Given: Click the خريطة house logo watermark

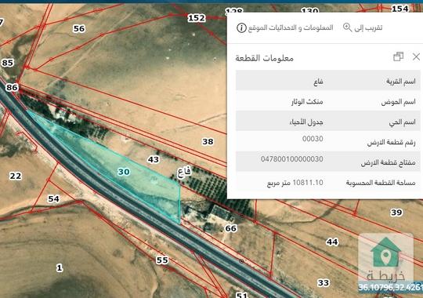Looking at the screenshot, I should [385, 259].
